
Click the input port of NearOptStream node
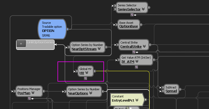(x=69, y=47)
